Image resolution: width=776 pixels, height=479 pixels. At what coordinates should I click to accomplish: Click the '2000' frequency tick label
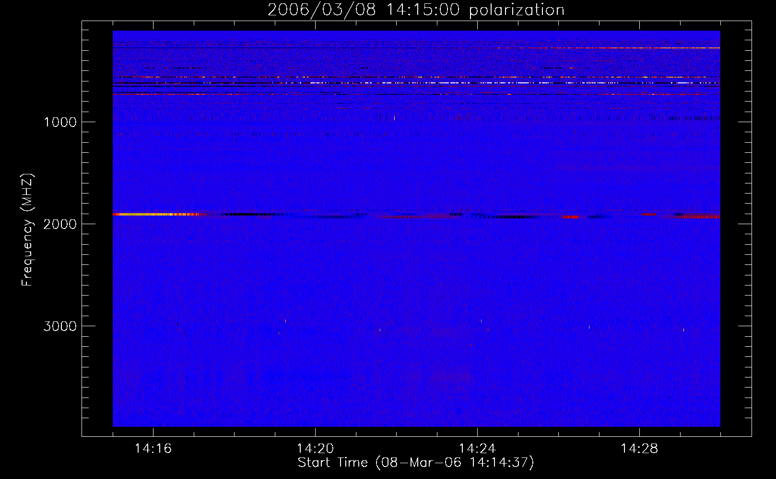coord(60,224)
